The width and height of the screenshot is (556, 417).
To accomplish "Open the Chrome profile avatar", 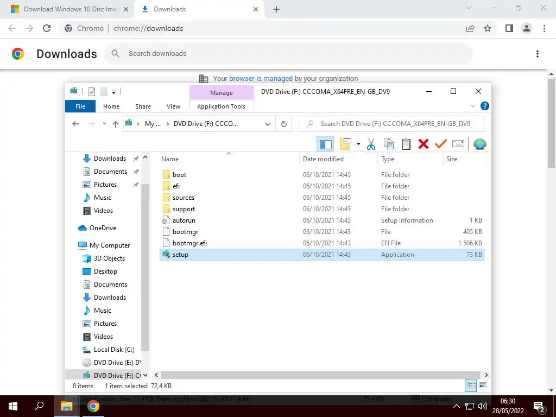I will coord(527,28).
